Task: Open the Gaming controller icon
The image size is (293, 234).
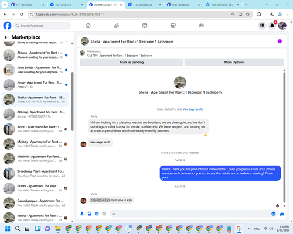Action: pos(202,26)
